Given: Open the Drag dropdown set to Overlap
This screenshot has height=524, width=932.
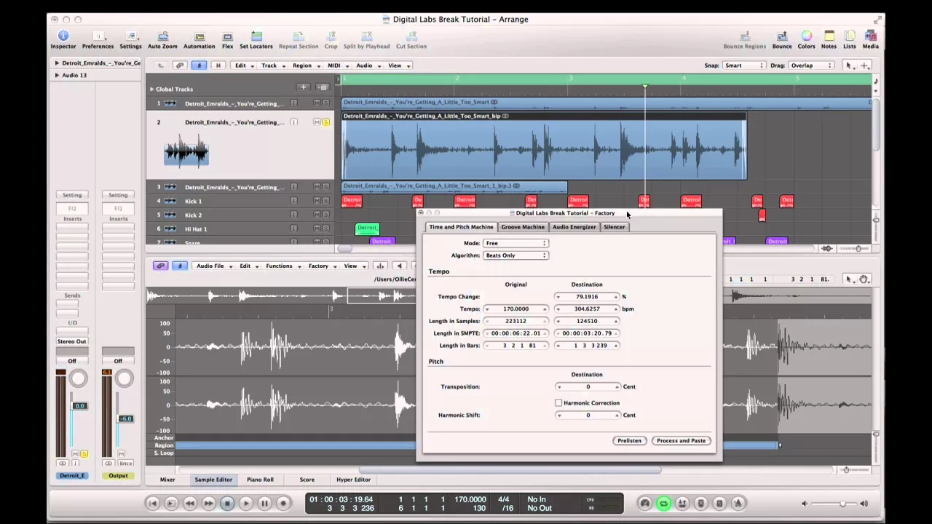Looking at the screenshot, I should tap(811, 65).
